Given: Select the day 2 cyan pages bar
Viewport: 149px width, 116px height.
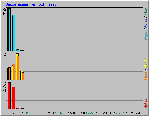Looking at the screenshot, I should coord(14,33).
